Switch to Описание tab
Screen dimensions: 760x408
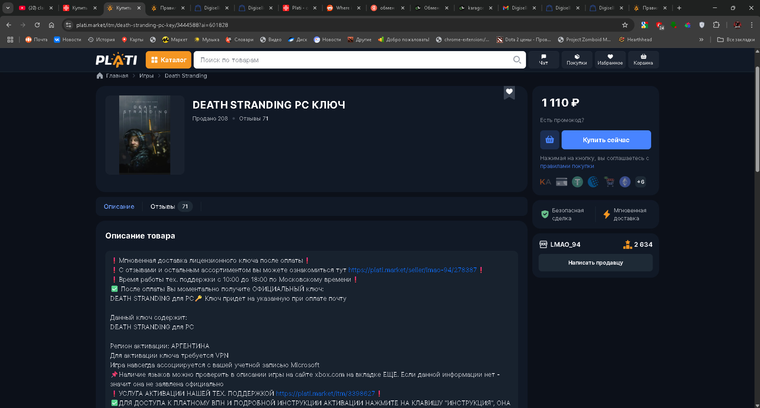tap(119, 206)
